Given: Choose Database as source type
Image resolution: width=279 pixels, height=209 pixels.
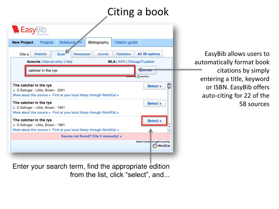Looking at the screenshot, I should point(123,54).
